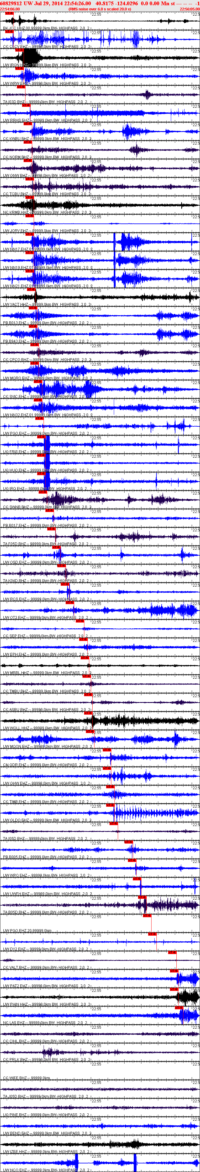Select the 'UW NN17 EHZ 01' station label
Viewport: 200px width, 1172px height.
[18, 249]
